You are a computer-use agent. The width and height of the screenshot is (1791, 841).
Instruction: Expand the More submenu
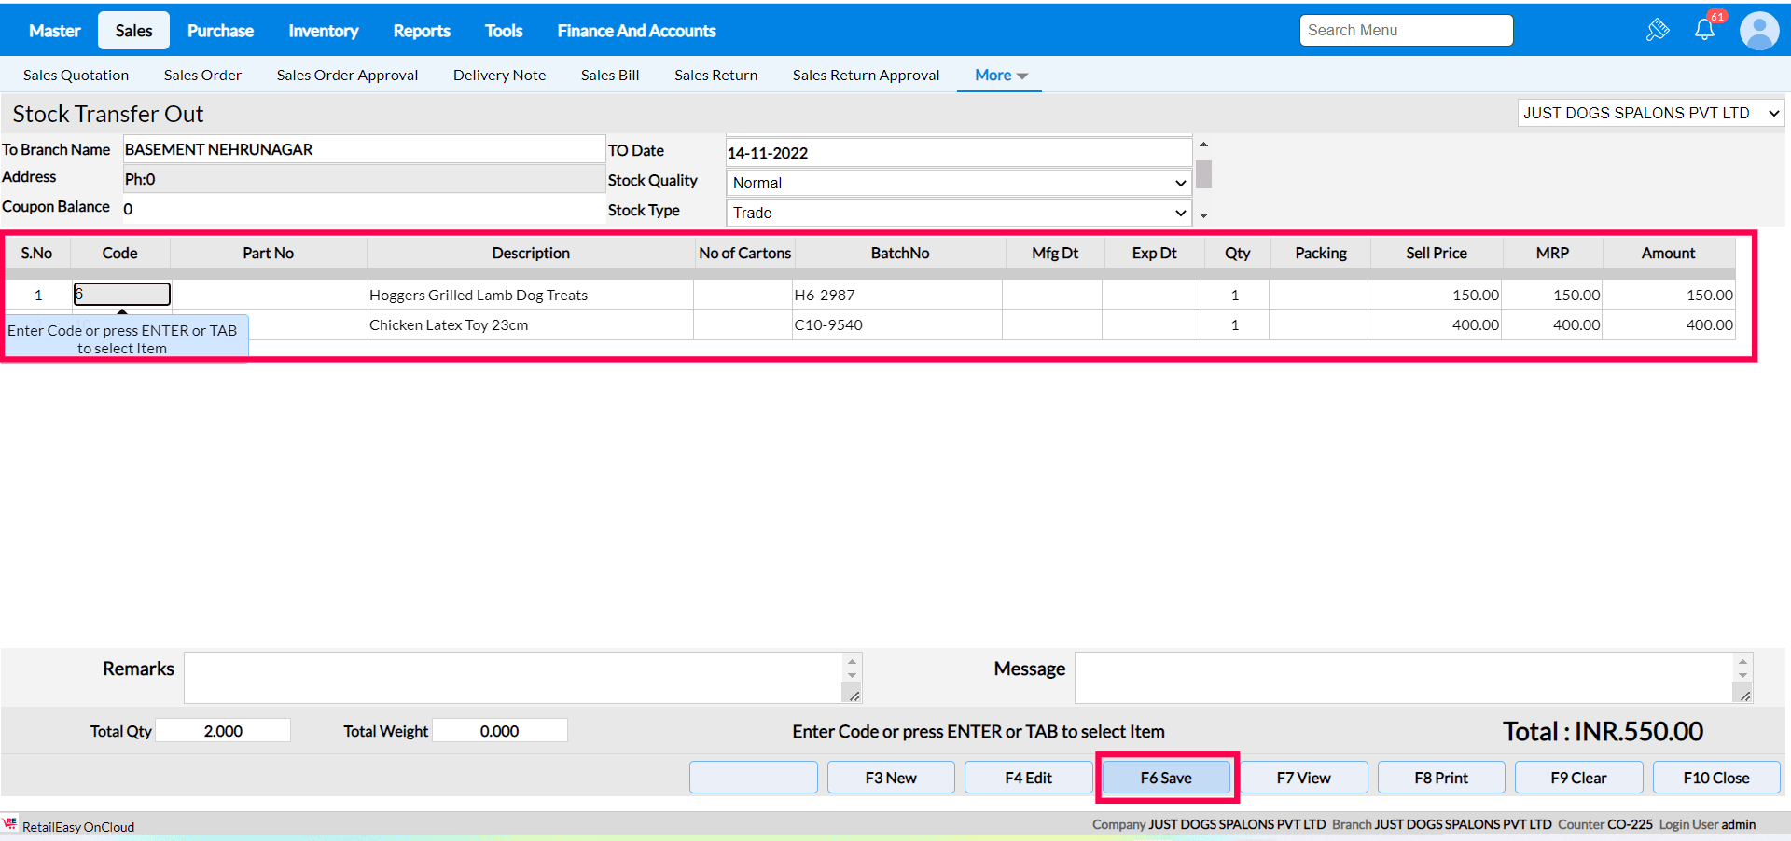pyautogui.click(x=1000, y=76)
